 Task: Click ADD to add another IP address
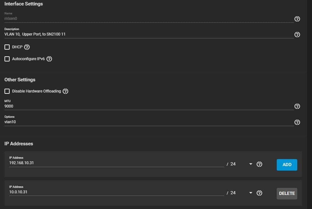coord(287,165)
